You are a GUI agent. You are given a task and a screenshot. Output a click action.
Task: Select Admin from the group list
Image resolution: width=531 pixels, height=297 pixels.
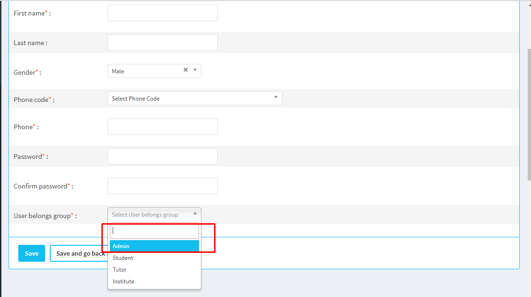[x=154, y=246]
